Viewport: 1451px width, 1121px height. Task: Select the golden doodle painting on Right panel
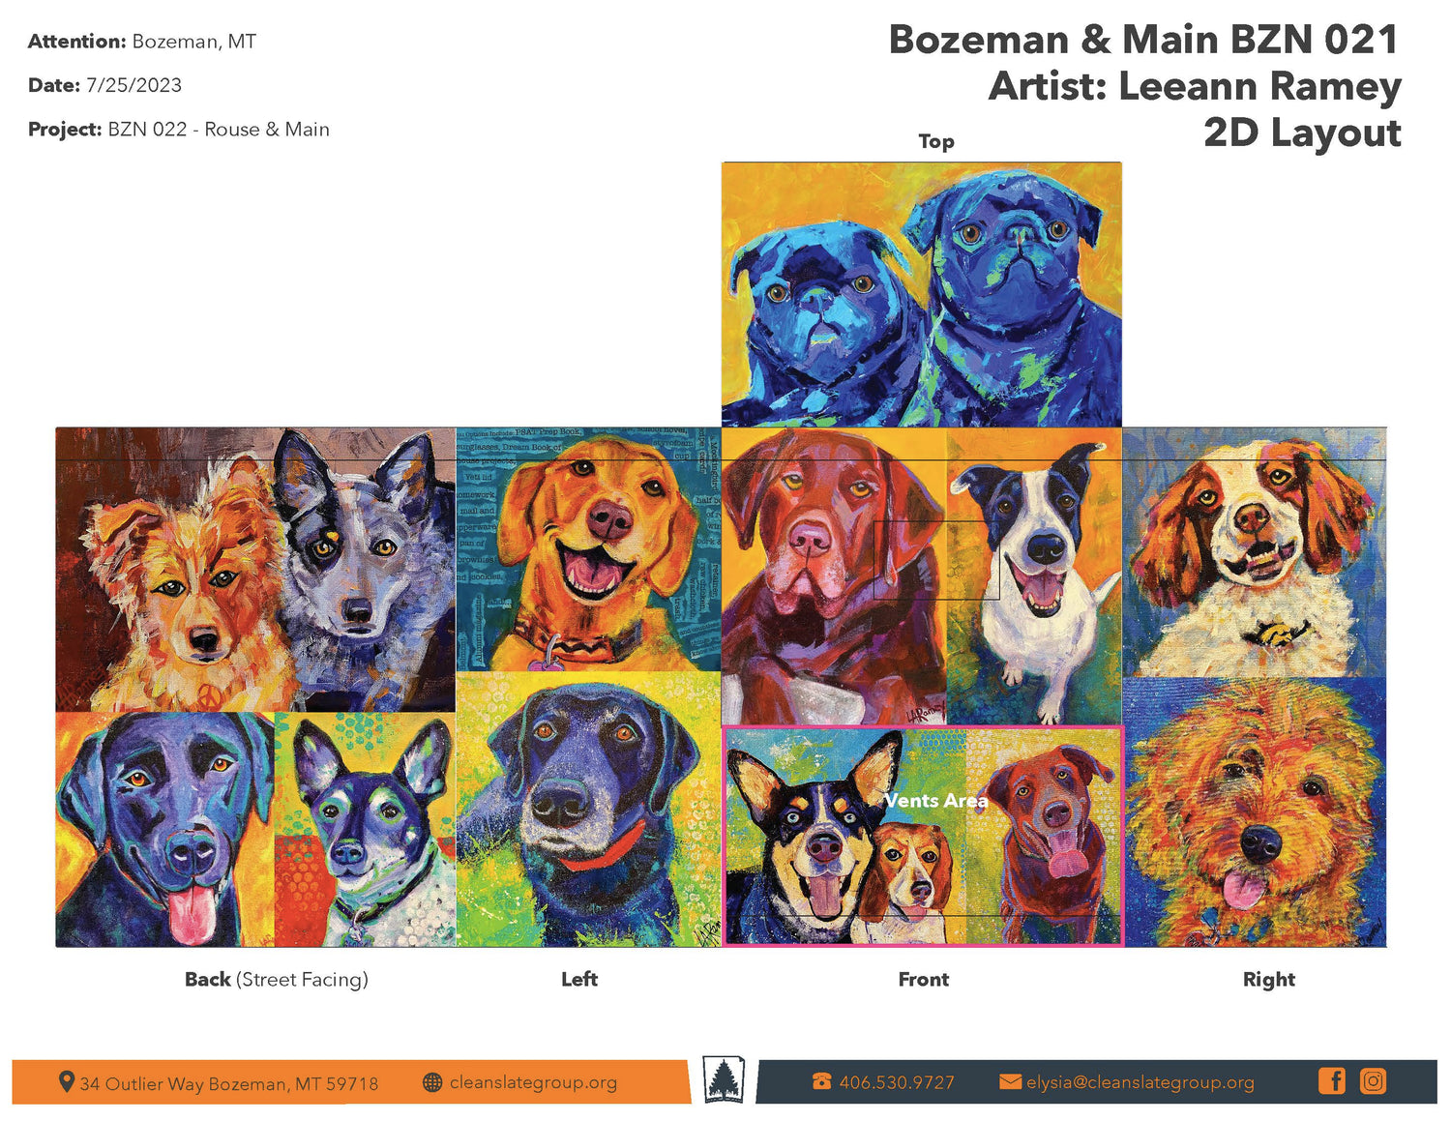(1255, 811)
